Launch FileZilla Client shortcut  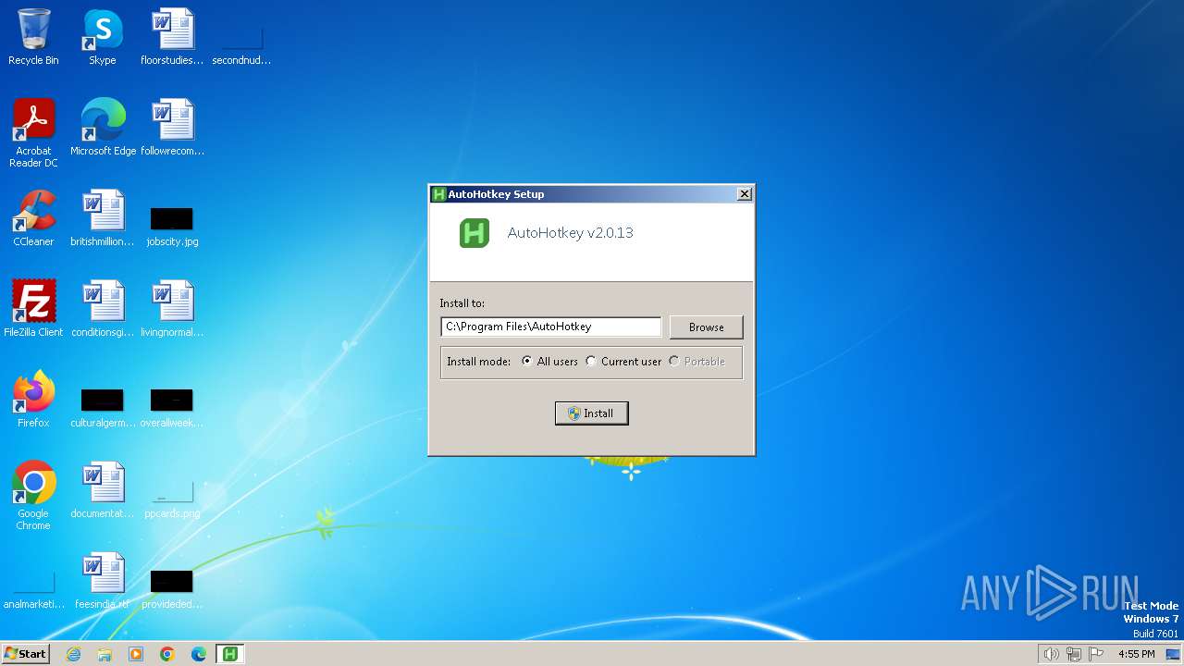click(x=33, y=309)
